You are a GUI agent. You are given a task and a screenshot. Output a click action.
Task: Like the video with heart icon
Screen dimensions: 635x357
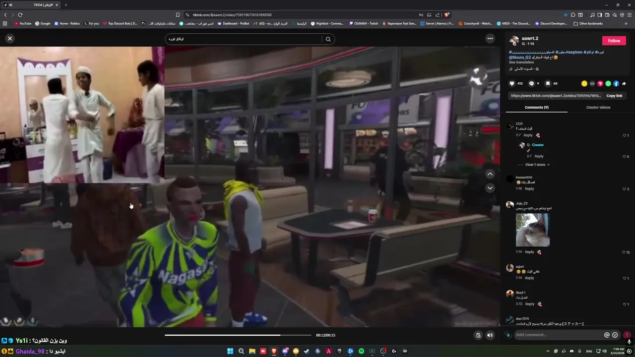pyautogui.click(x=512, y=84)
